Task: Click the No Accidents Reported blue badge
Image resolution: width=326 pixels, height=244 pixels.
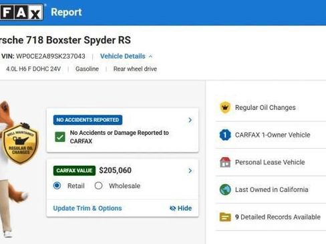Action: pos(88,120)
